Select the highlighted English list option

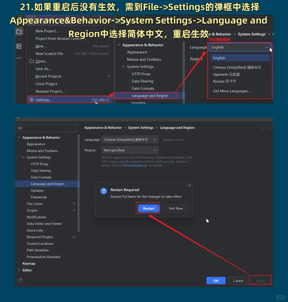240,58
